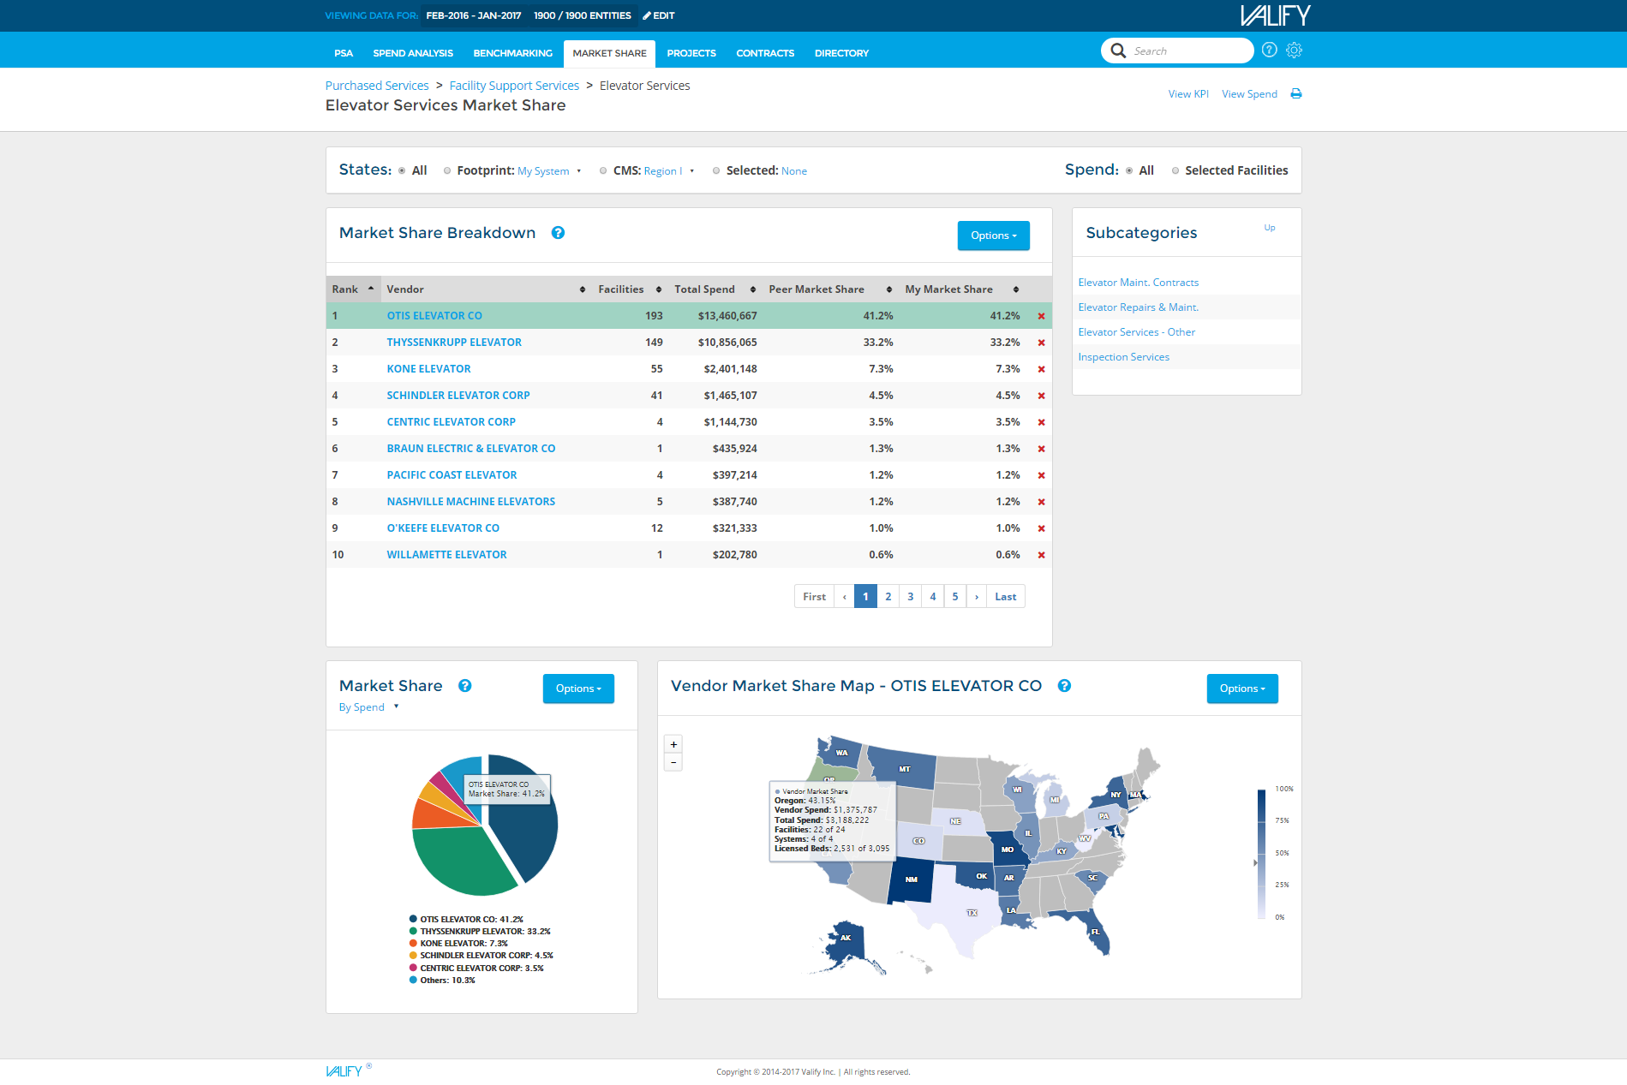The height and width of the screenshot is (1085, 1627).
Task: Sort by Peer Market Share column arrows
Action: 889,289
